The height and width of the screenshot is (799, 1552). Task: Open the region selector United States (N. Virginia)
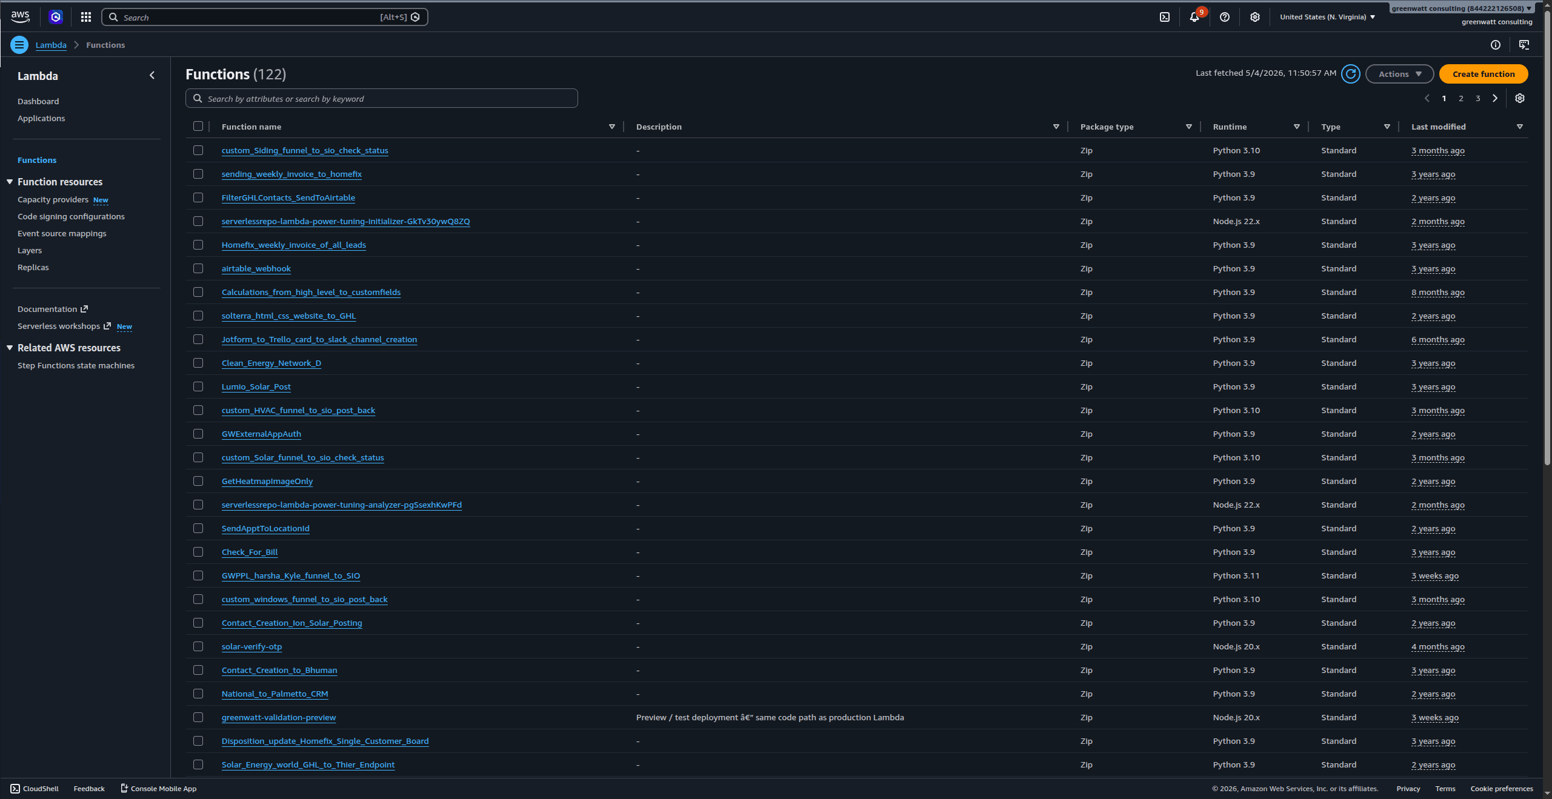pyautogui.click(x=1327, y=17)
